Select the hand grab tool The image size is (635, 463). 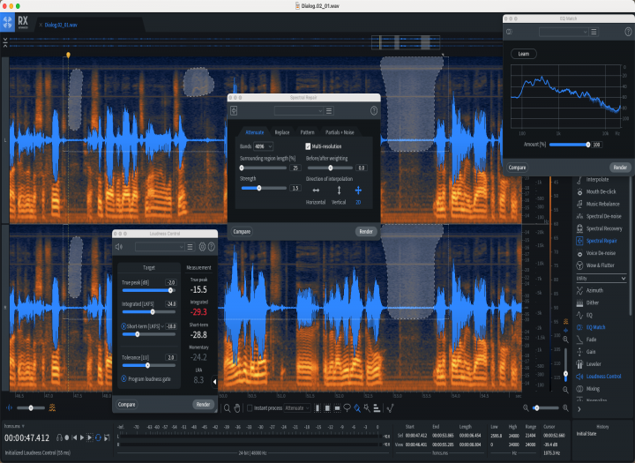[x=237, y=408]
